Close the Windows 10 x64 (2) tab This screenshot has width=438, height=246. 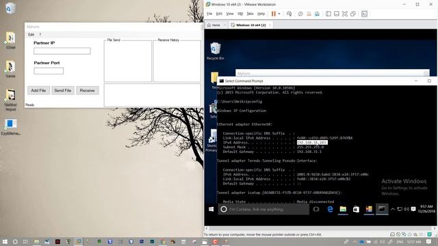pos(270,25)
